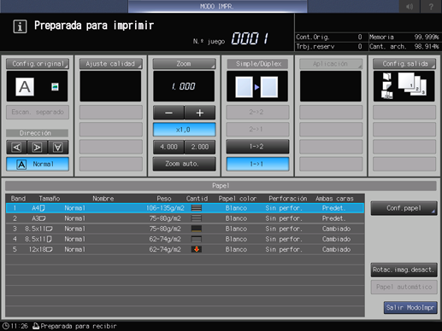The height and width of the screenshot is (331, 442).
Task: Click the Salir ModoImpr button
Action: pyautogui.click(x=410, y=307)
